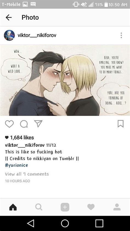
Task: Open viktor___nikiforov profile picture
Action: [x=9, y=35]
